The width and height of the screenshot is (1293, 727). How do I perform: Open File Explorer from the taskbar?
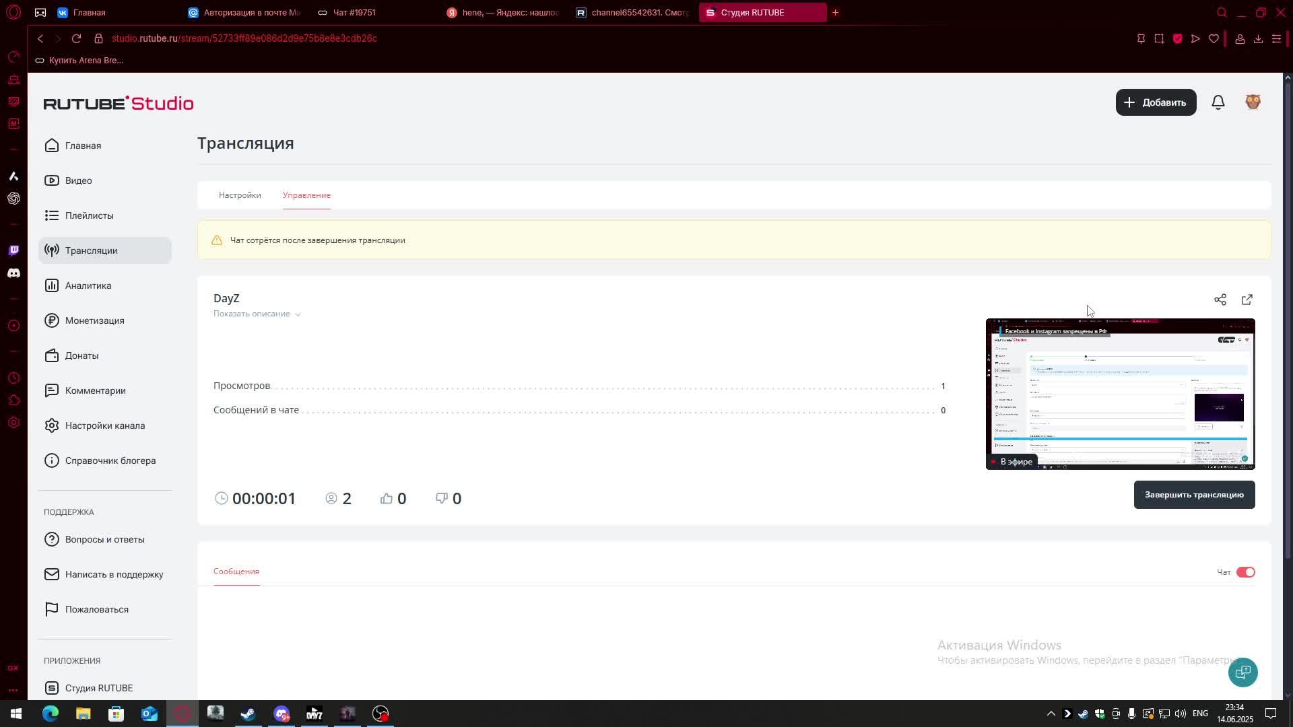[x=83, y=714]
